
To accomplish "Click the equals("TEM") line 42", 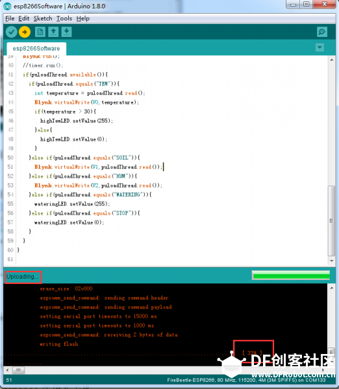I will click(74, 84).
